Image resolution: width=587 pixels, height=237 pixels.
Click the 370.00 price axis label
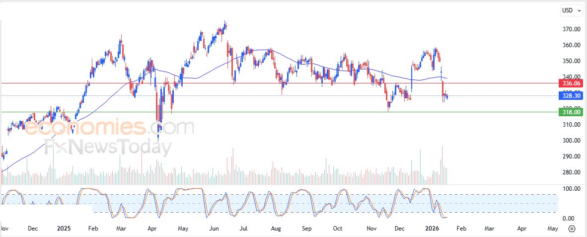tap(572, 29)
